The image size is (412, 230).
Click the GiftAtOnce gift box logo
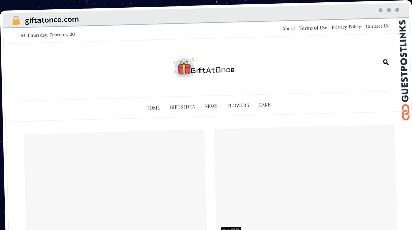pos(204,68)
